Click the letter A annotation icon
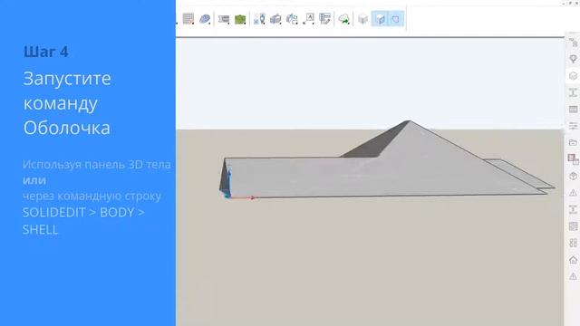Viewport: 580px width, 326px height. click(308, 18)
